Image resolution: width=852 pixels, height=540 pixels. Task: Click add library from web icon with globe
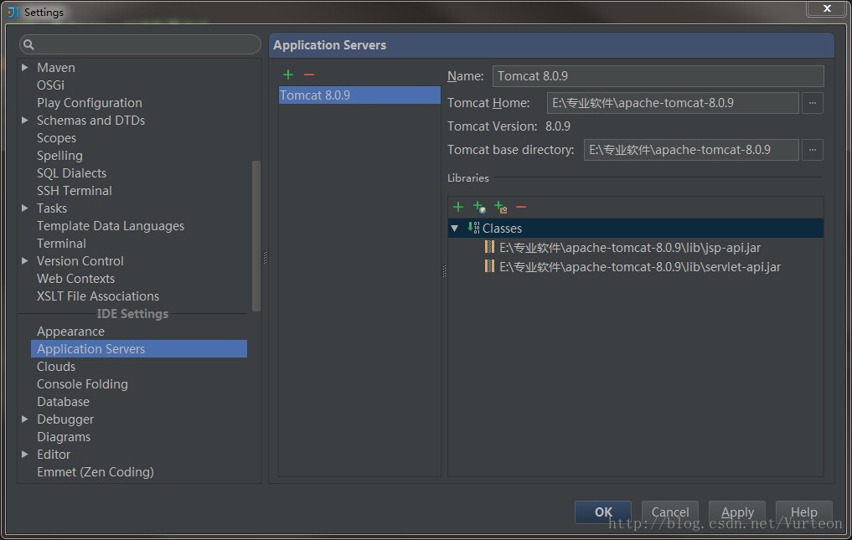(x=478, y=207)
